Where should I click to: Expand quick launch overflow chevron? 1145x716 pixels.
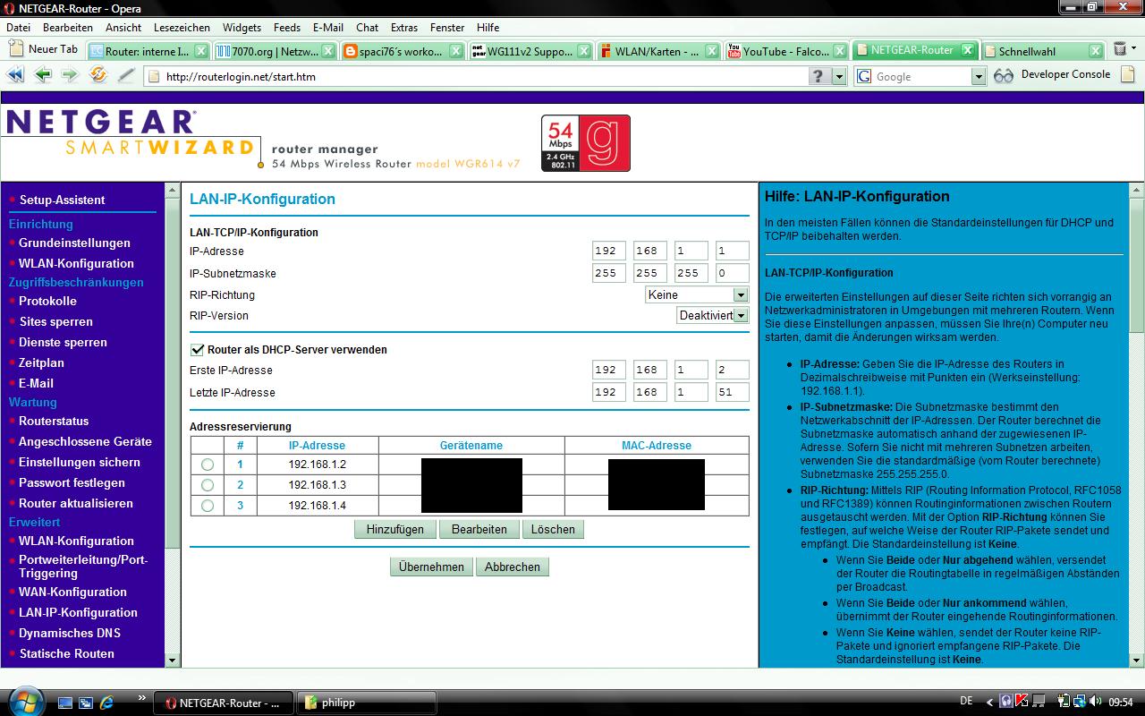(x=141, y=698)
